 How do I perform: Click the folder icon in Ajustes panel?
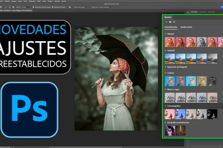[x=170, y=22]
